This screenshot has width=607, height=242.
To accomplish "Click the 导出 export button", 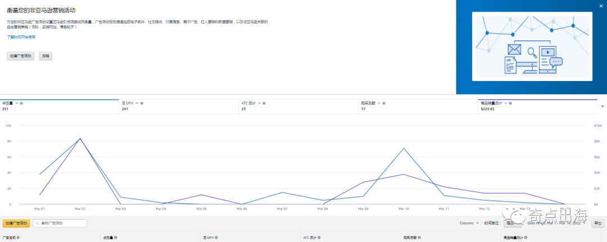I will 597,223.
